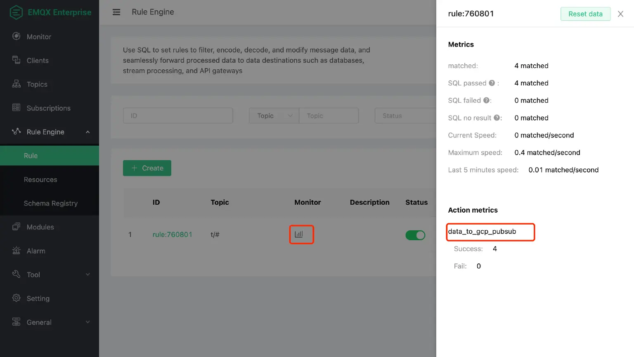Open Monitor from the sidebar
Image resolution: width=634 pixels, height=357 pixels.
(39, 37)
